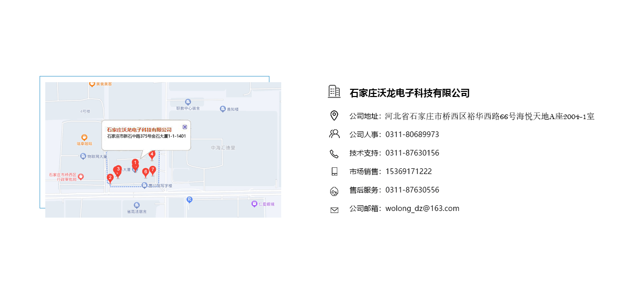
Task: Click the sales mobile number 15369171222
Action: [x=408, y=171]
